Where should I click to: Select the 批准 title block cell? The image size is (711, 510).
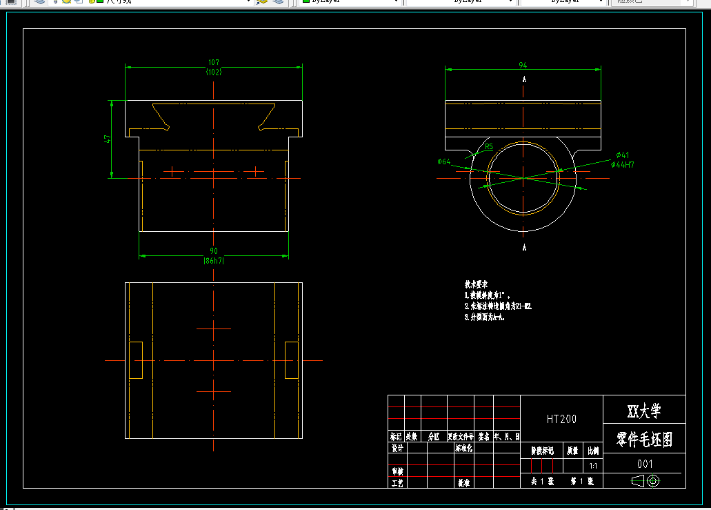(x=463, y=483)
